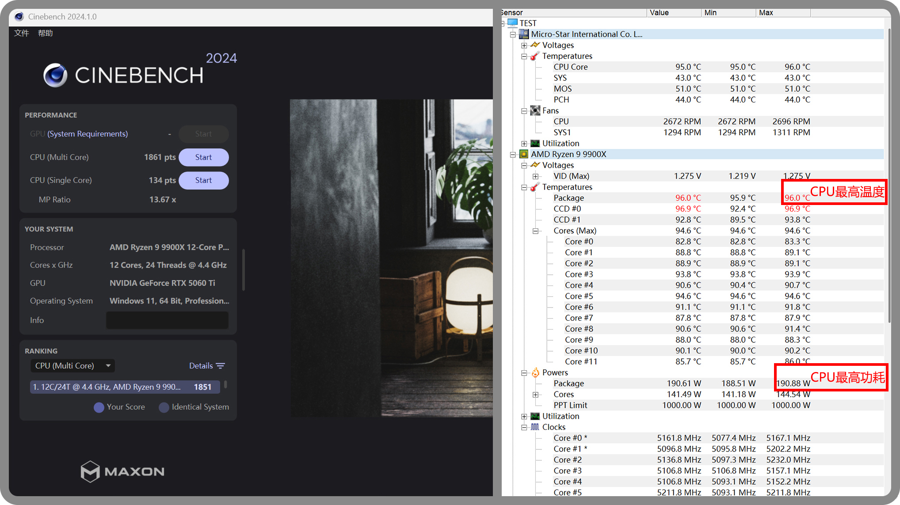
Task: Toggle the Your Score legend circle
Action: [99, 407]
